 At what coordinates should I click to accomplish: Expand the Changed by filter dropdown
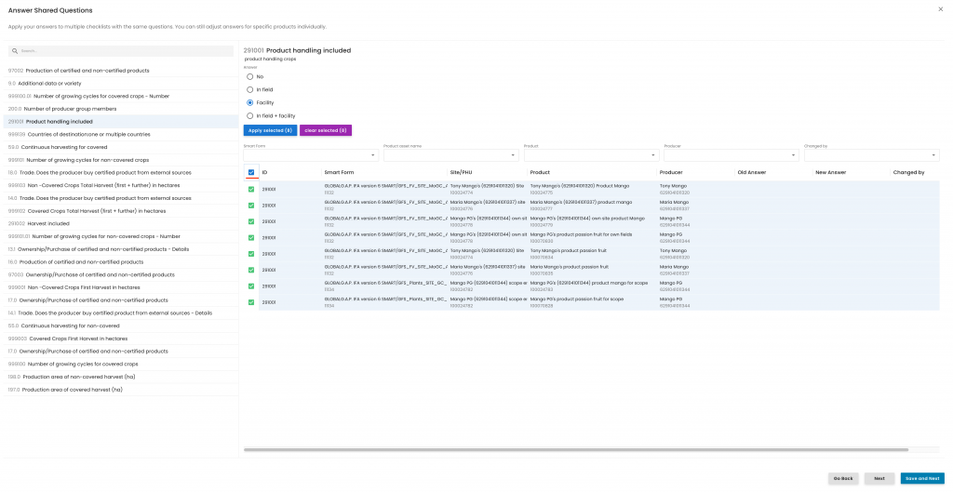click(x=870, y=154)
